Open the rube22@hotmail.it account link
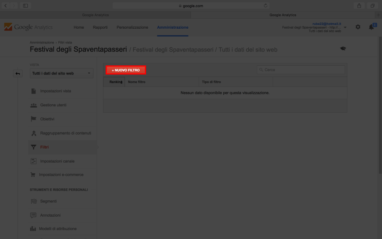Screen dimensions: 382x239 click(x=327, y=23)
